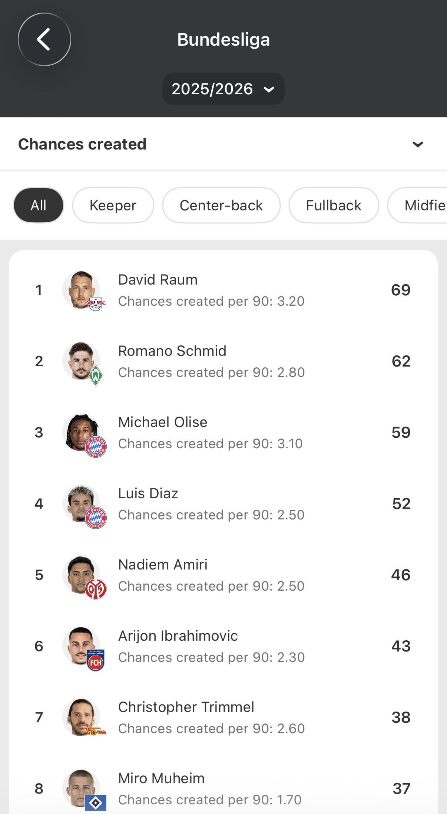
Task: Filter players by Center-back
Action: tap(221, 205)
